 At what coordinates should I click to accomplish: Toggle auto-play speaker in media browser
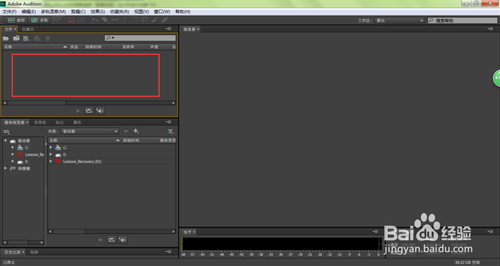(122, 240)
